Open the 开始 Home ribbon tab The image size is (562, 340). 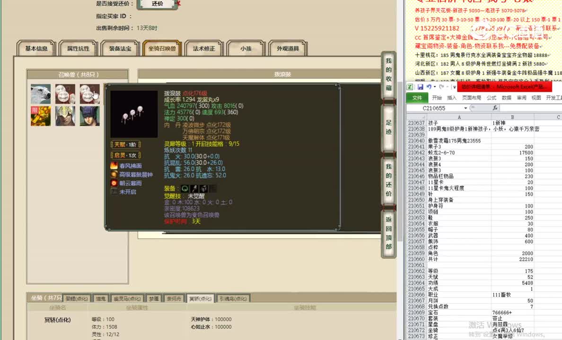[x=437, y=98]
